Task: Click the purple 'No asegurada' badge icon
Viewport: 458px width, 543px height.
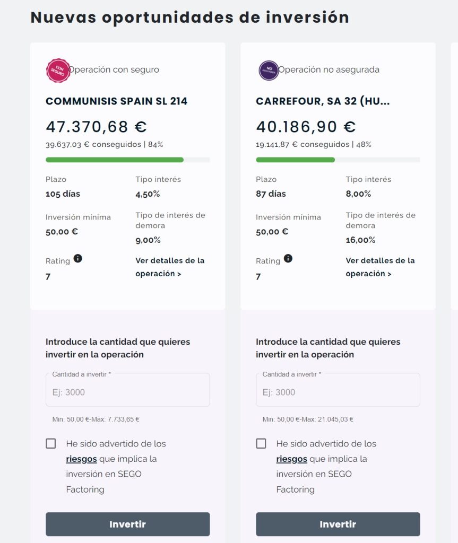Action: pos(269,70)
